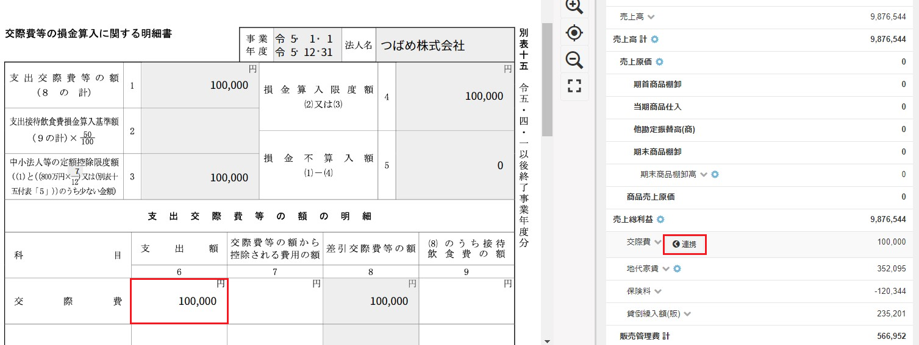Expand the 保険料 row chevron

(x=658, y=291)
